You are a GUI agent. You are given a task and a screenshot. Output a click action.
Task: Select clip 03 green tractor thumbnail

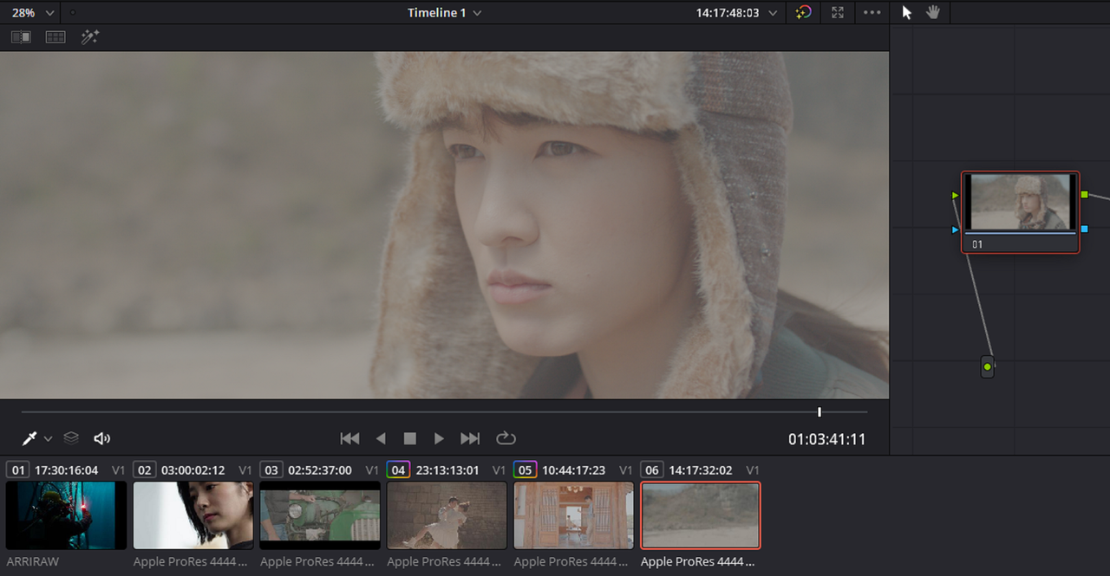(x=320, y=515)
